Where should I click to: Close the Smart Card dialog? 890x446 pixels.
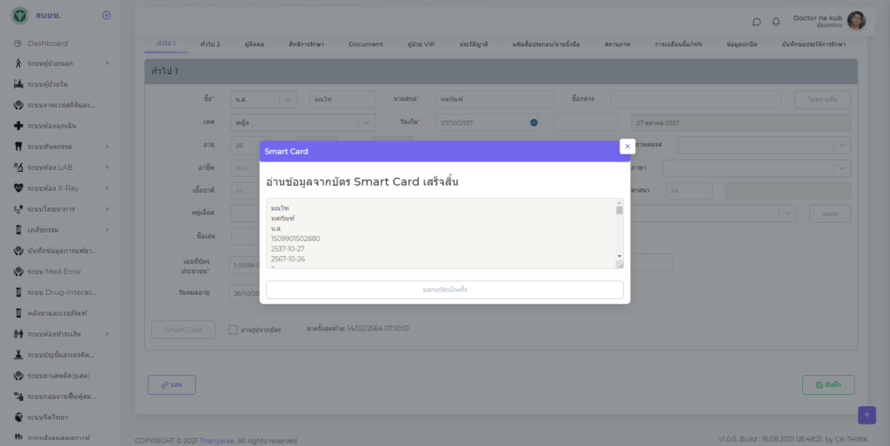(627, 147)
